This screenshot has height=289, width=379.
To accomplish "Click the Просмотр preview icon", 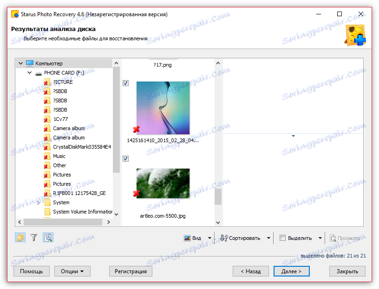I will [333, 238].
